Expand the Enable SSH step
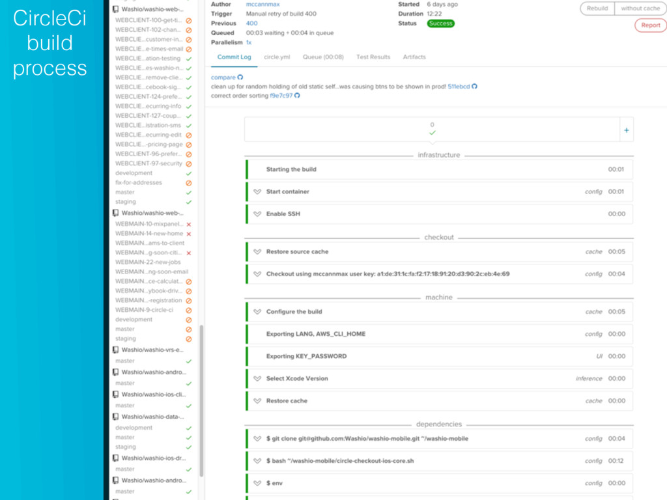The width and height of the screenshot is (667, 500). pos(257,214)
